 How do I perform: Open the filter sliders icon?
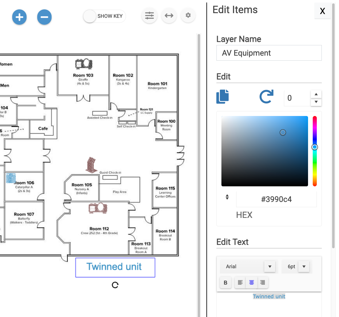pos(149,16)
